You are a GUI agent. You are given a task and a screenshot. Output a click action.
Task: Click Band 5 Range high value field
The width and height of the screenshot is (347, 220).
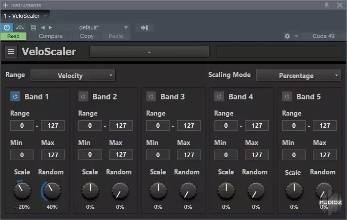(325, 126)
